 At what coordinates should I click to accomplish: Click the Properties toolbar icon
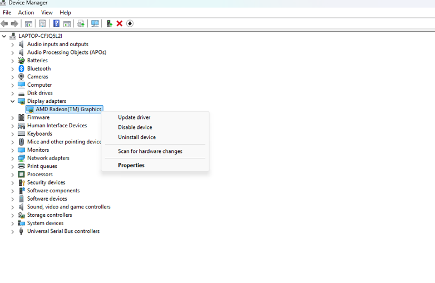pyautogui.click(x=42, y=23)
